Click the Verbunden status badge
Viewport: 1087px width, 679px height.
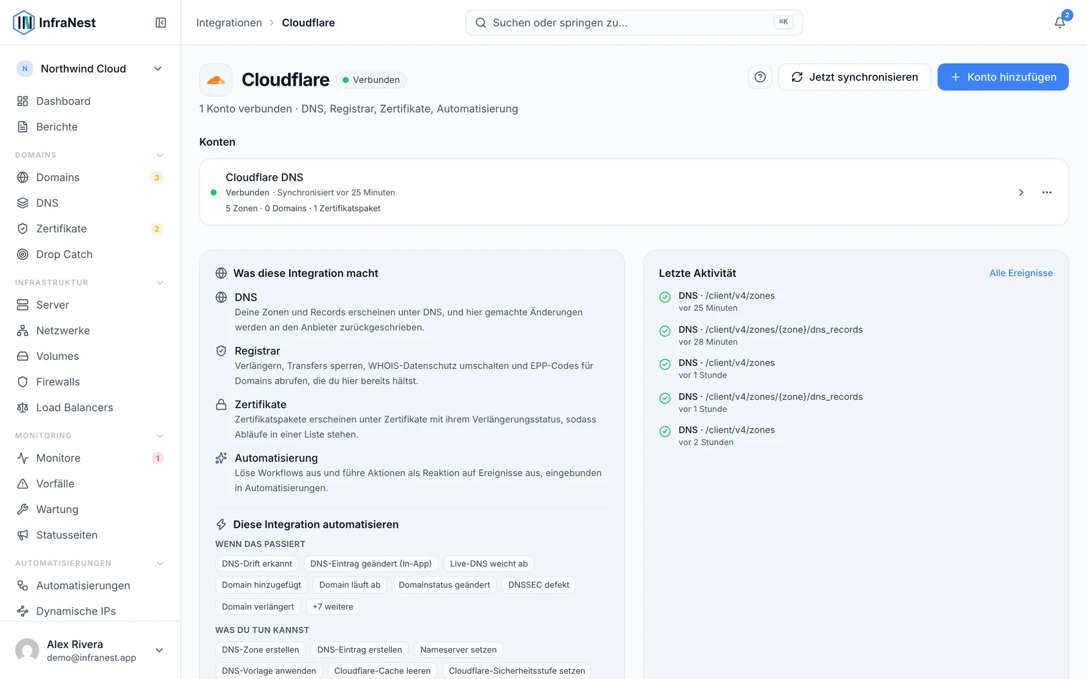(x=371, y=80)
